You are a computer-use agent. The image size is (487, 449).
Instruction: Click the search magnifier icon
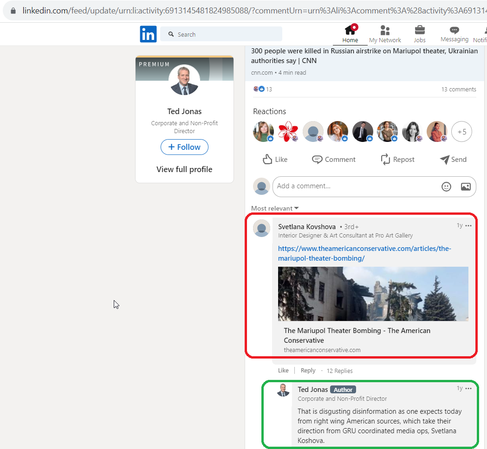tap(171, 34)
